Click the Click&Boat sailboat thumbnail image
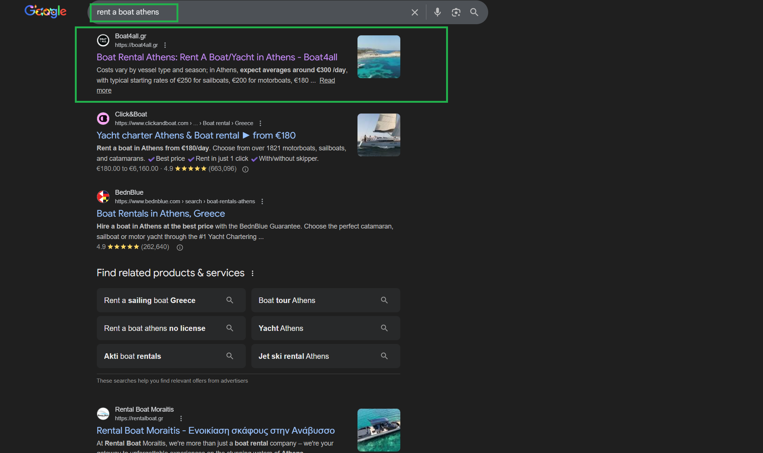Image resolution: width=763 pixels, height=453 pixels. [x=378, y=135]
